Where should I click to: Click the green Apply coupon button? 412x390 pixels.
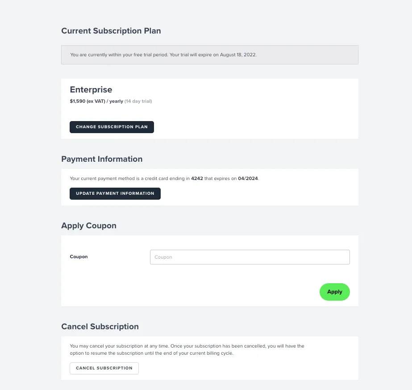pyautogui.click(x=334, y=292)
